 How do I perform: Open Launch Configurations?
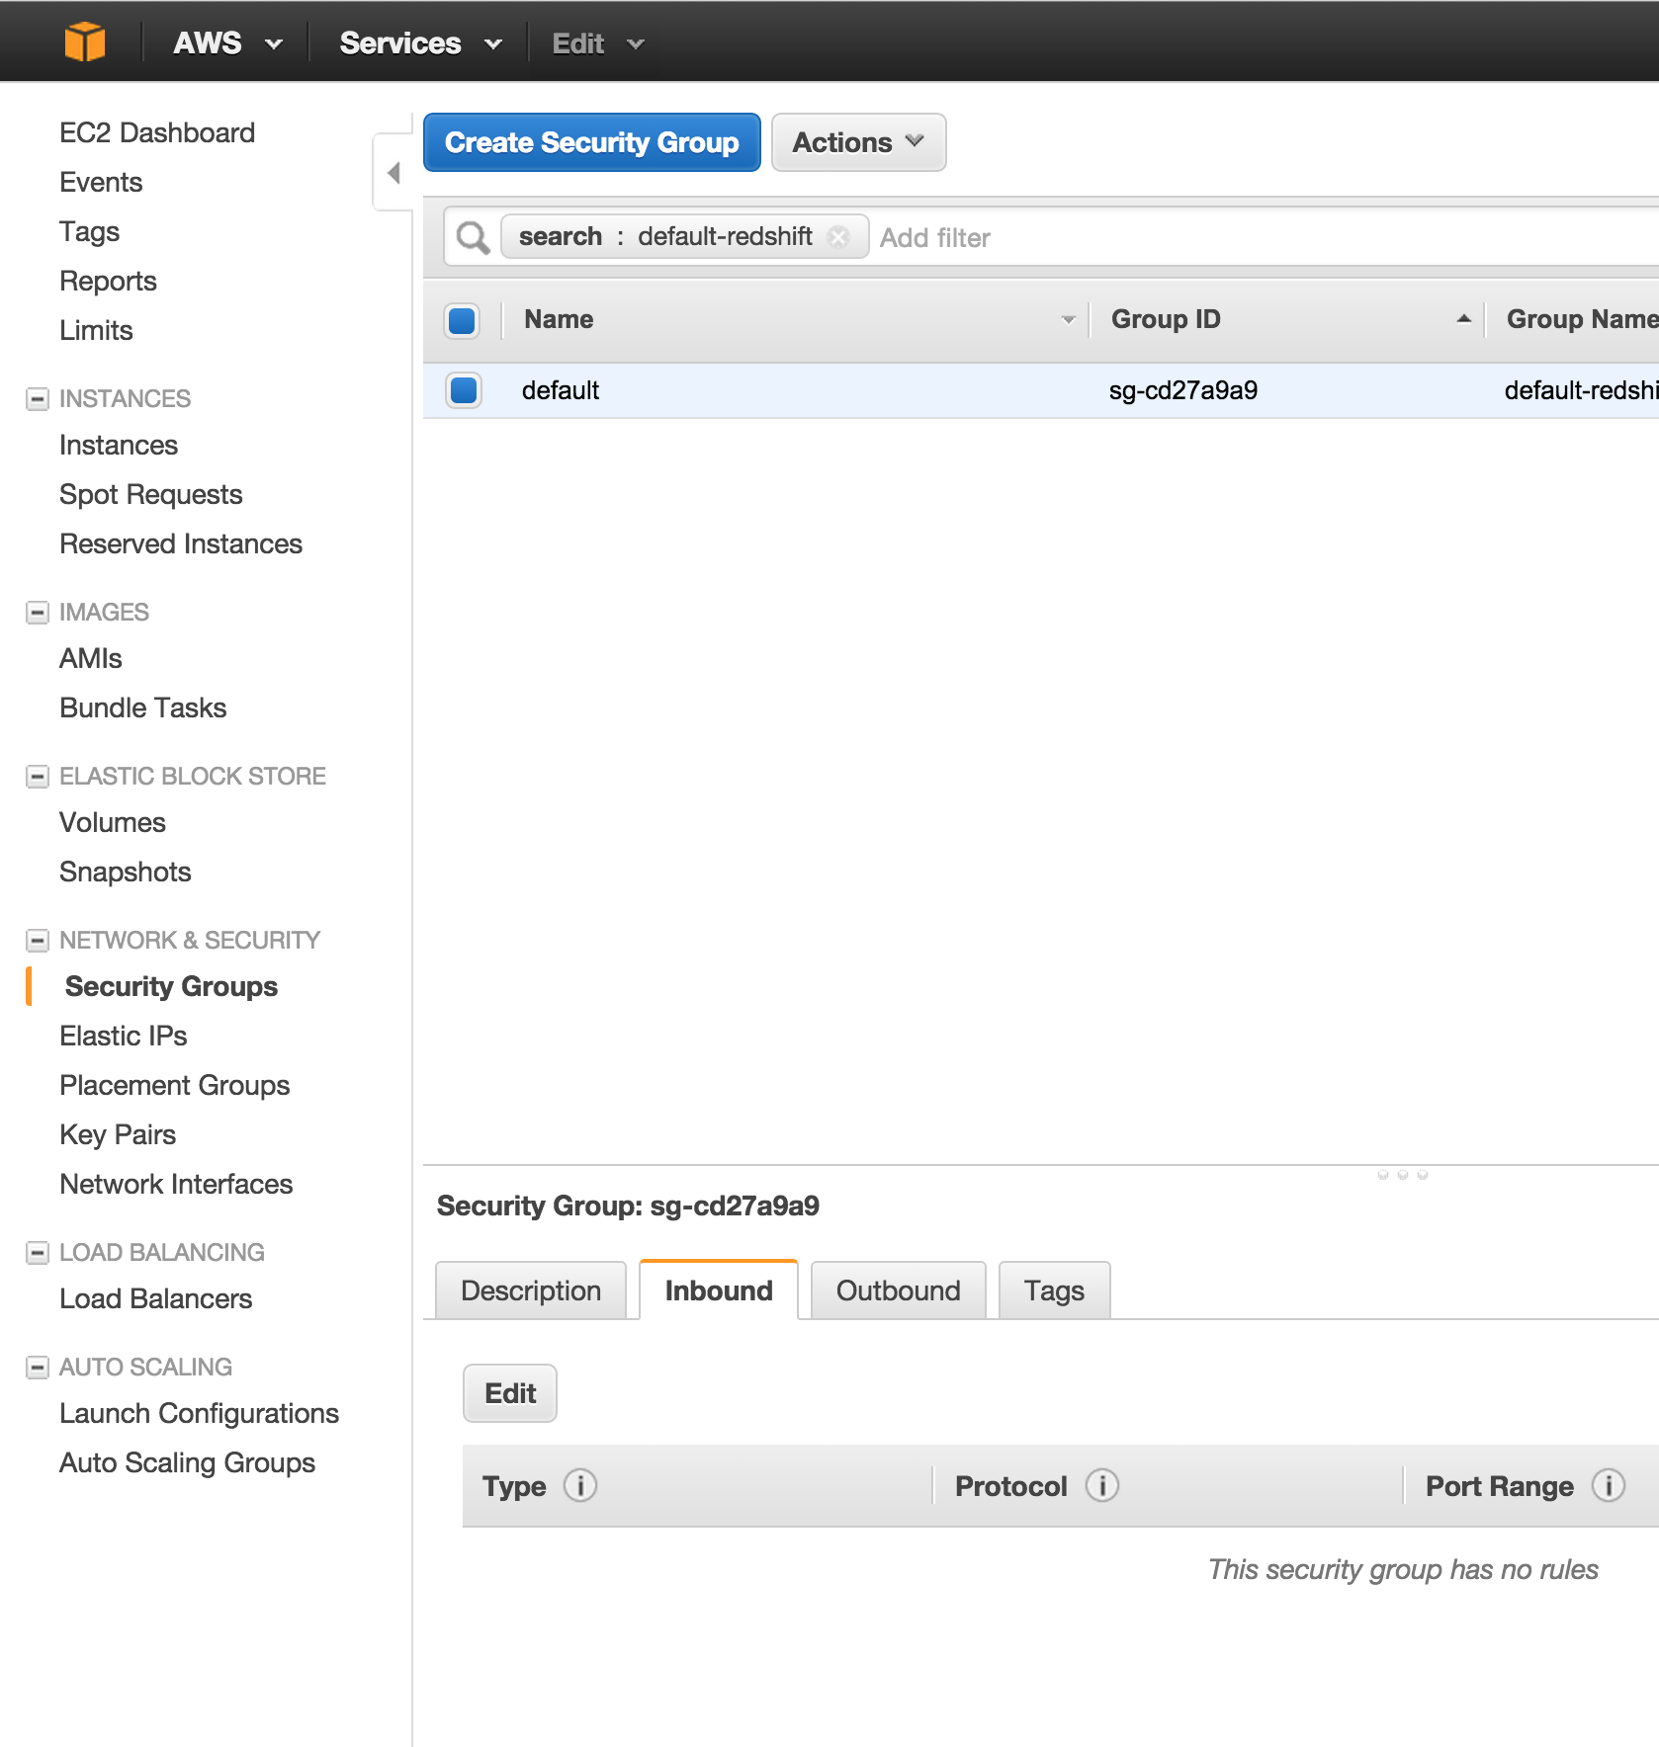click(199, 1413)
